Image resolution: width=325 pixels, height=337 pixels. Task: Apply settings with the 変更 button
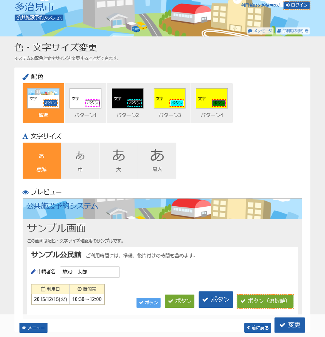coord(290,325)
